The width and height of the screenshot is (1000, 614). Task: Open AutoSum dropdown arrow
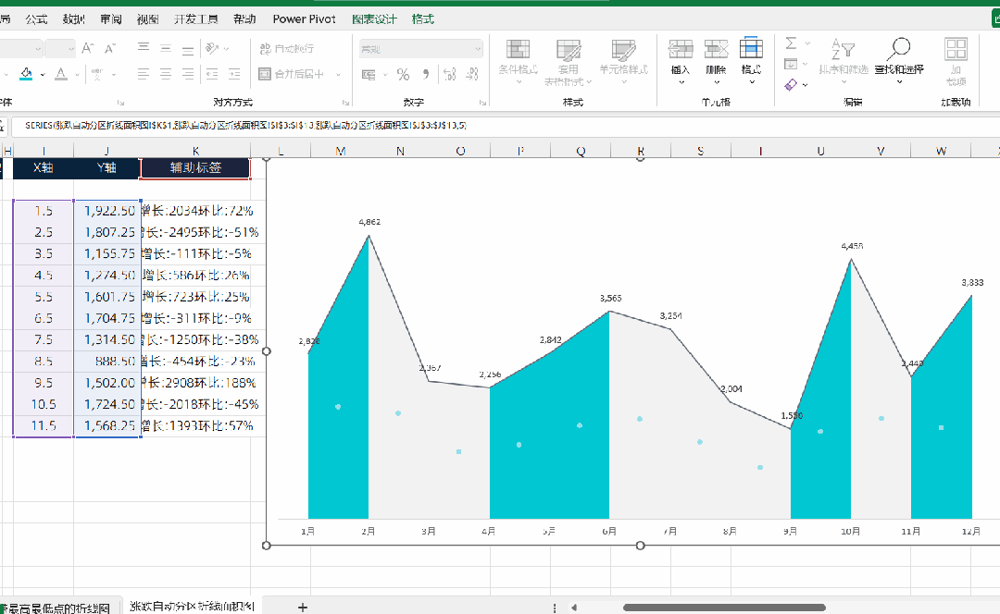pyautogui.click(x=807, y=43)
